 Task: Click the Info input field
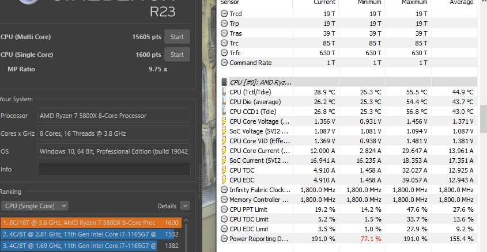tap(114, 169)
